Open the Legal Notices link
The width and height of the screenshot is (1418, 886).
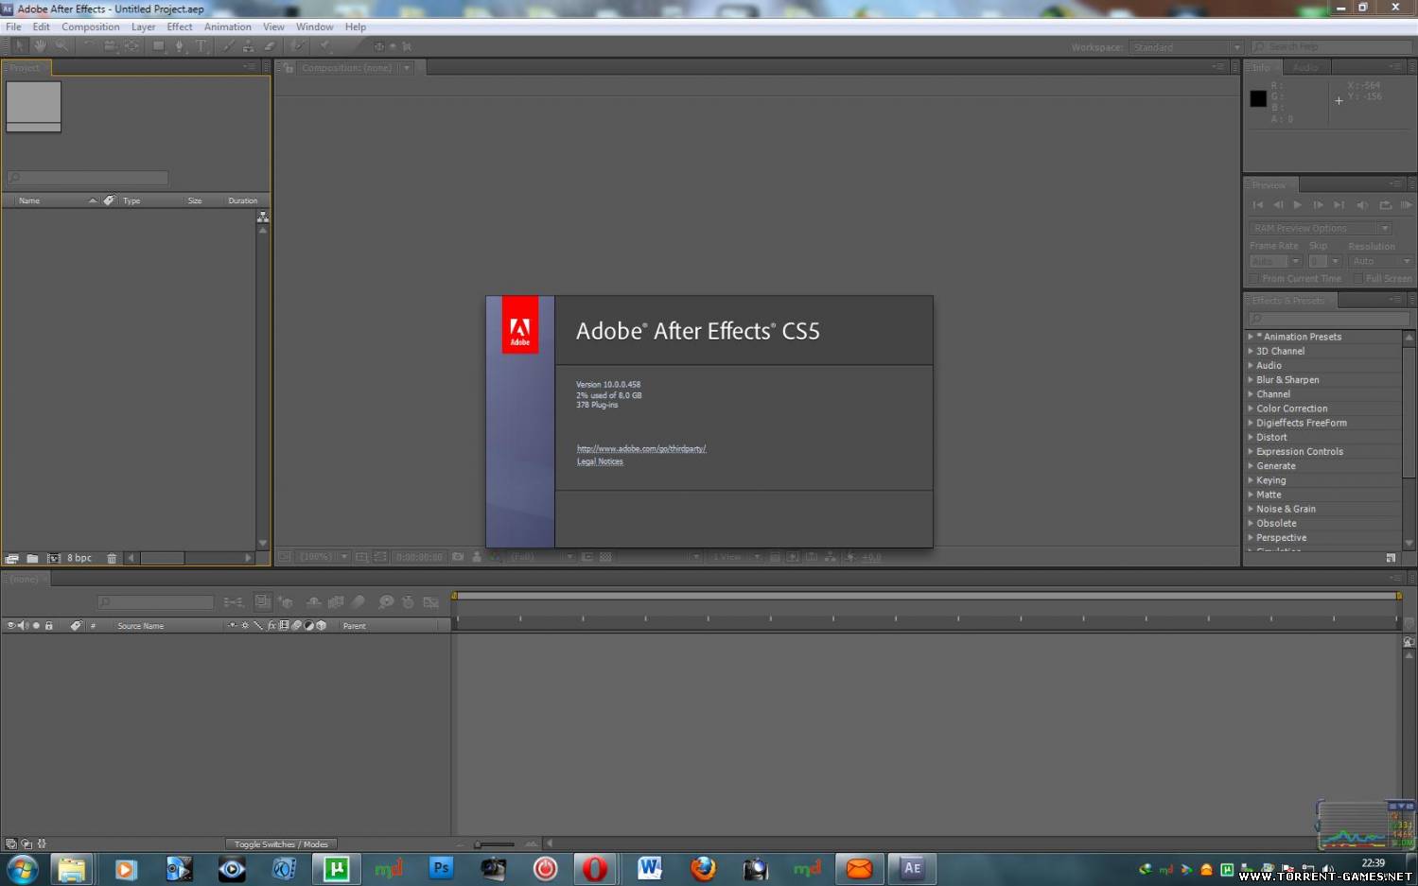(600, 461)
